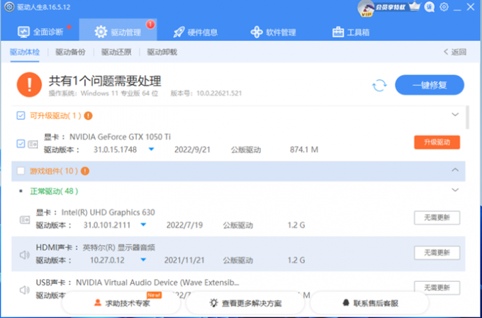
Task: Select the 驱动还原 sub-tab
Action: pyautogui.click(x=116, y=52)
